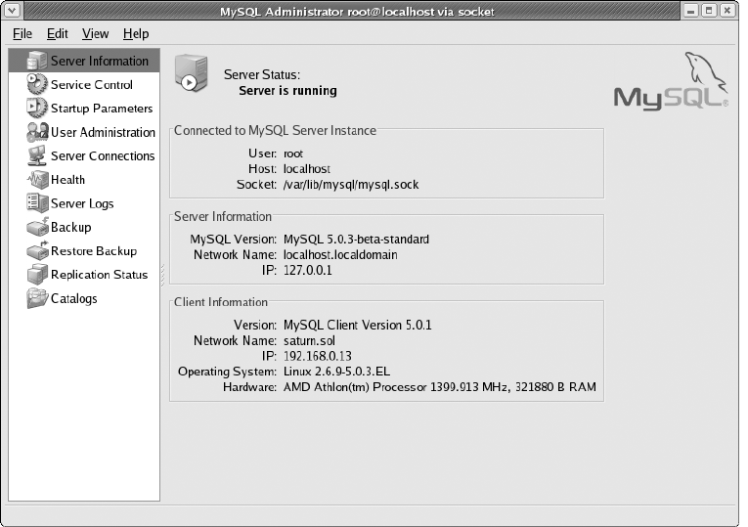748x527 pixels.
Task: Open the Edit menu
Action: pos(58,34)
